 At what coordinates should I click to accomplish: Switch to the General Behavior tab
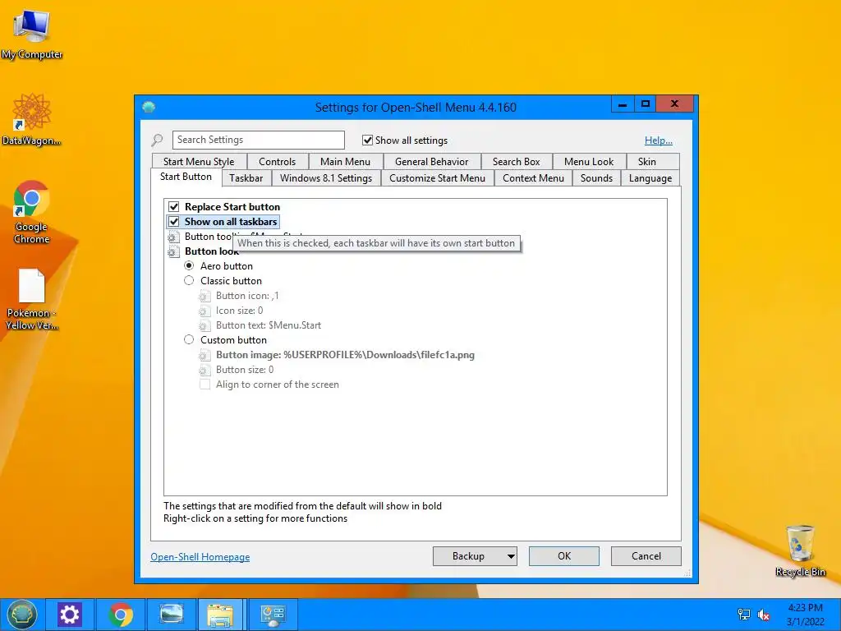(432, 162)
